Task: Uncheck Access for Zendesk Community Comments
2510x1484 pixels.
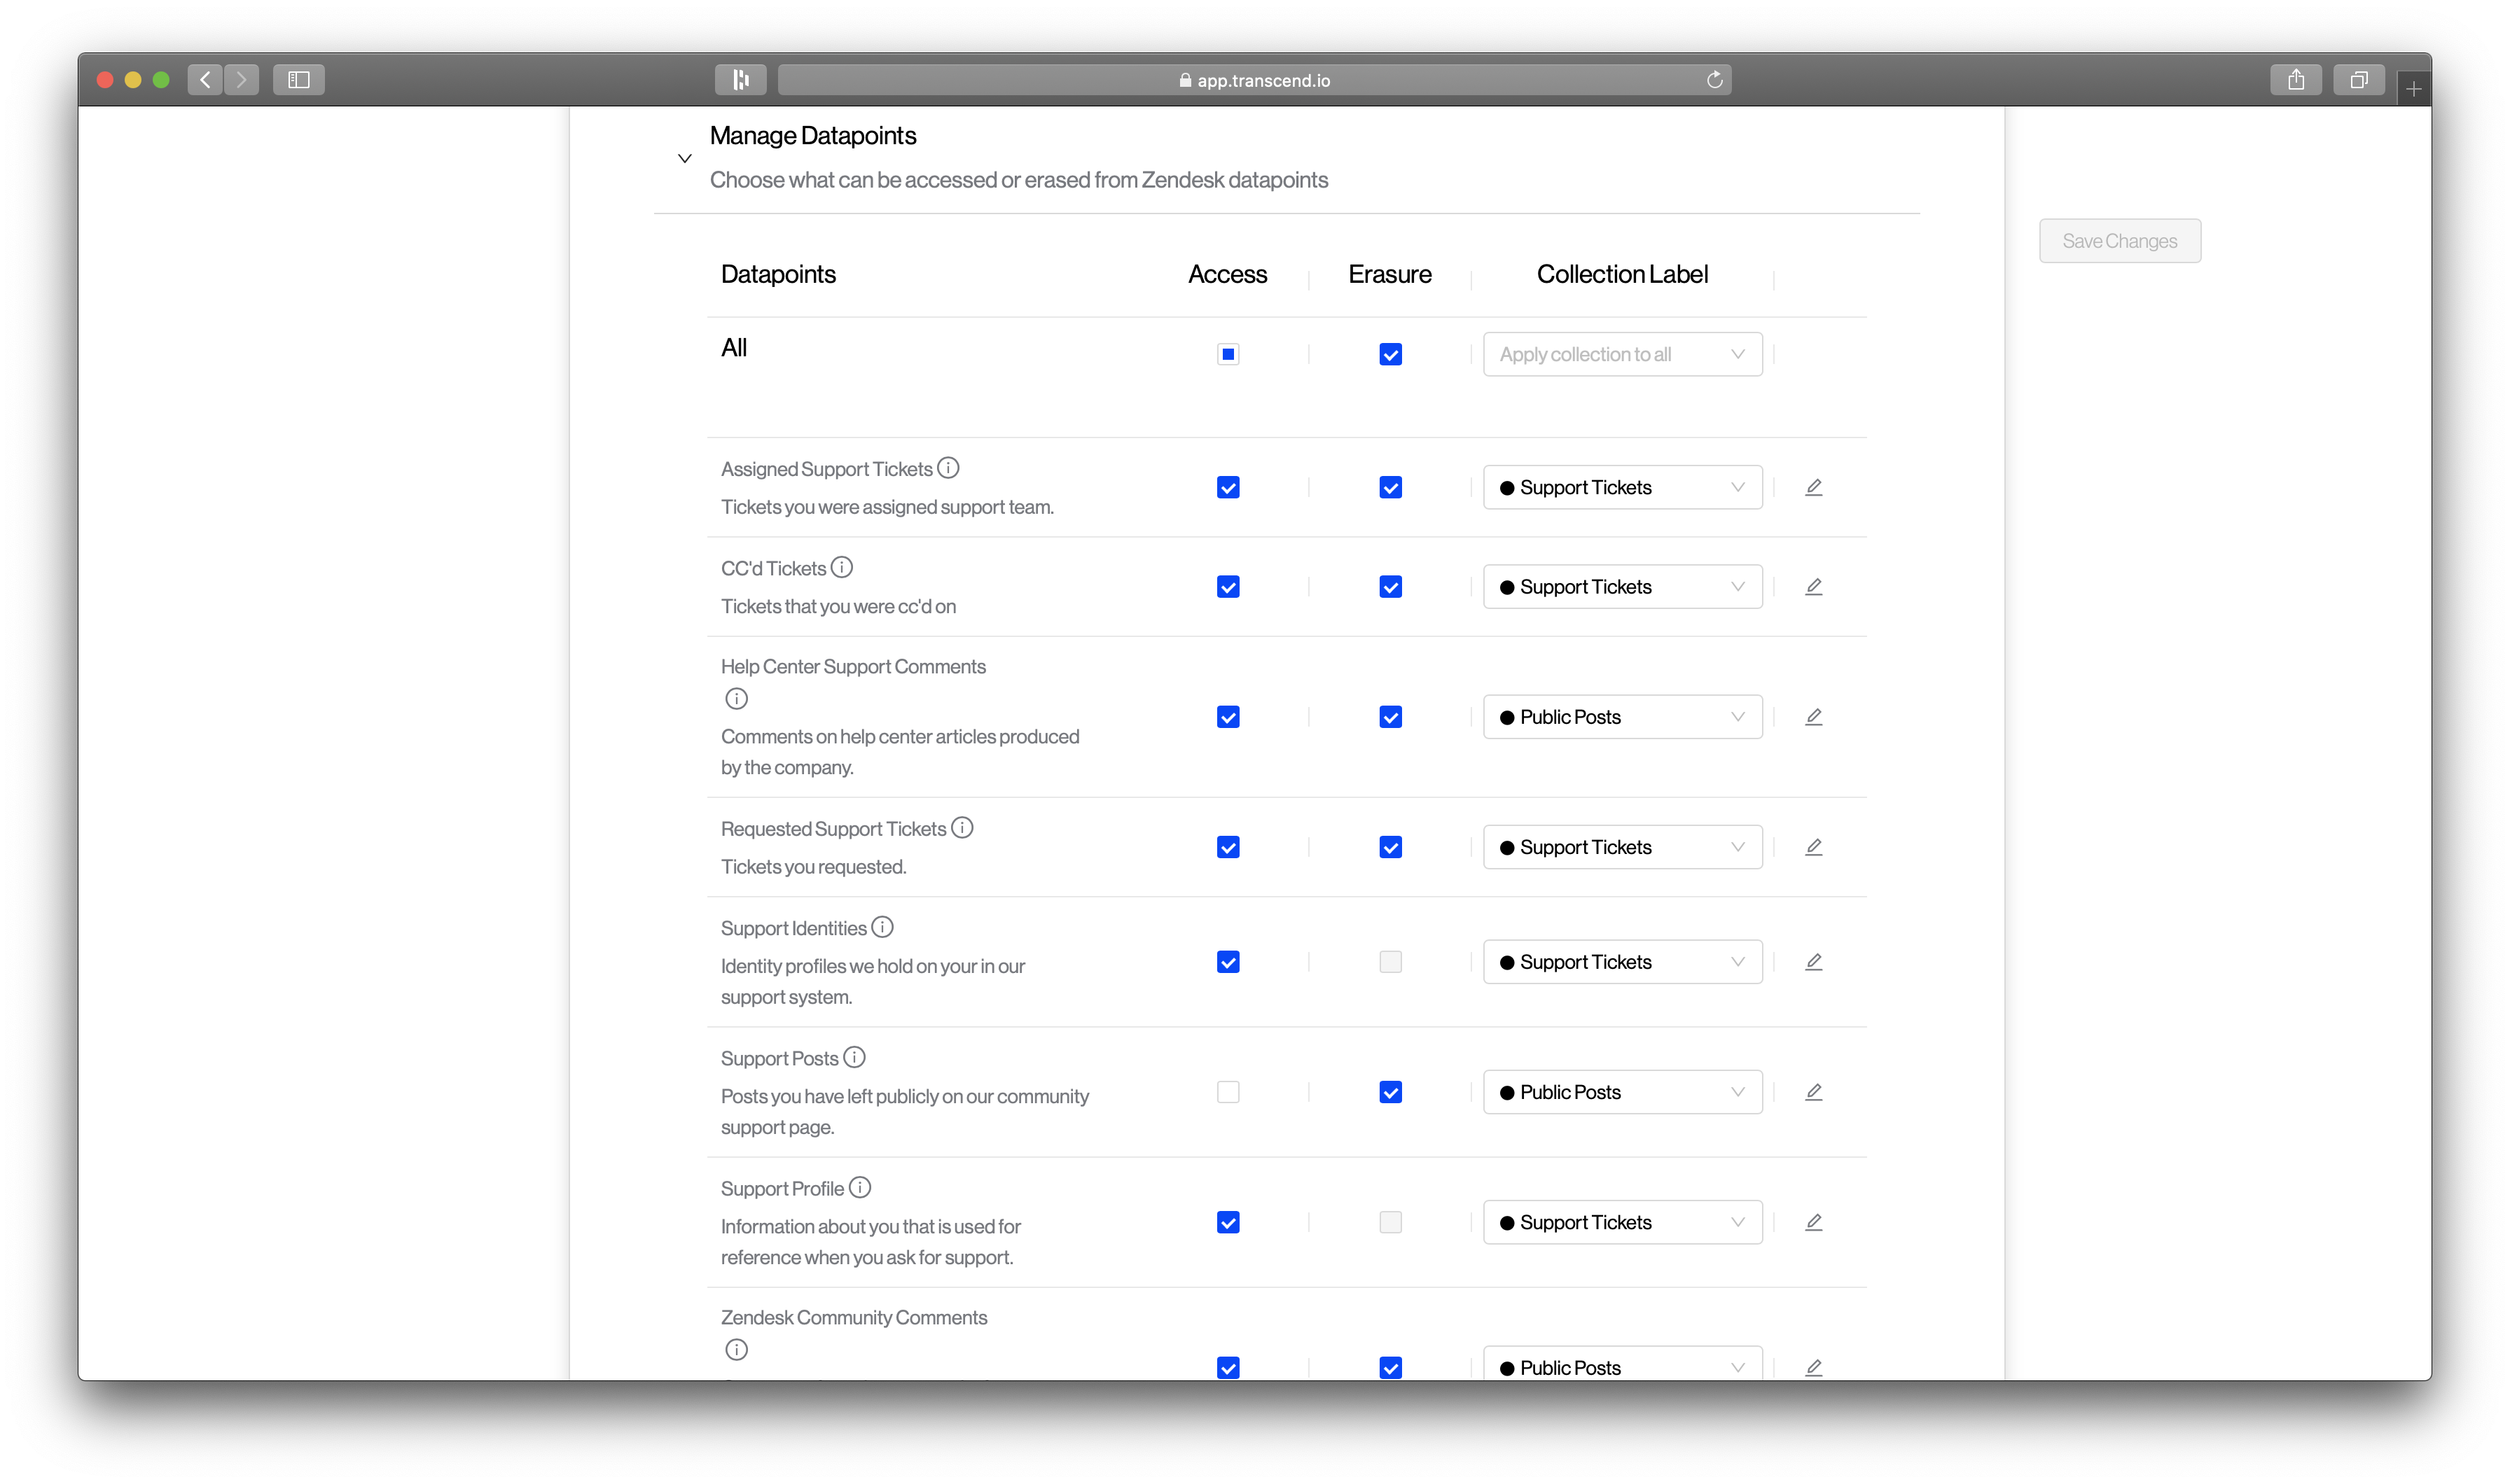Action: pyautogui.click(x=1228, y=1367)
